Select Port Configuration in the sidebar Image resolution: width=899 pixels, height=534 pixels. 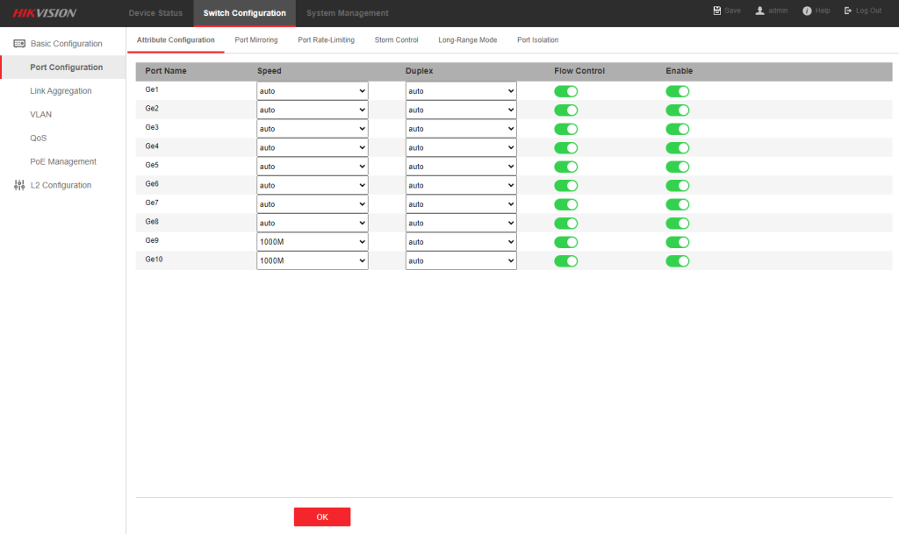63,67
